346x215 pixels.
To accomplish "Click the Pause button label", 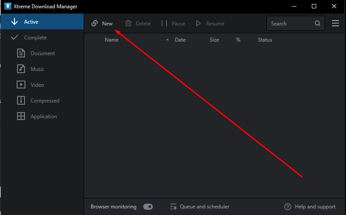I will click(179, 24).
